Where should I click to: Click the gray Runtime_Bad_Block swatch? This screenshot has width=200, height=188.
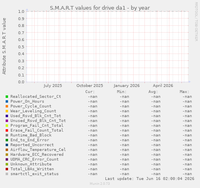(x=7, y=135)
